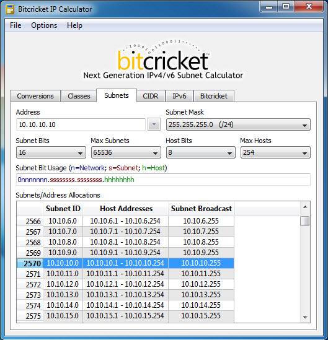The height and width of the screenshot is (340, 328).
Task: Open the address history dropdown button
Action: point(154,124)
